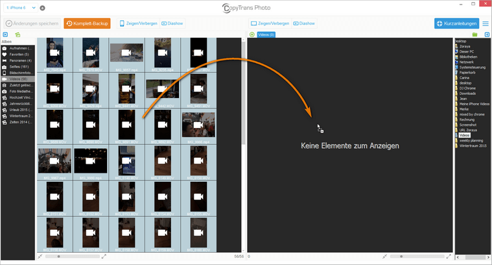Click the shrink thumbnails icon in the PC pane
This screenshot has width=492, height=265.
385,257
